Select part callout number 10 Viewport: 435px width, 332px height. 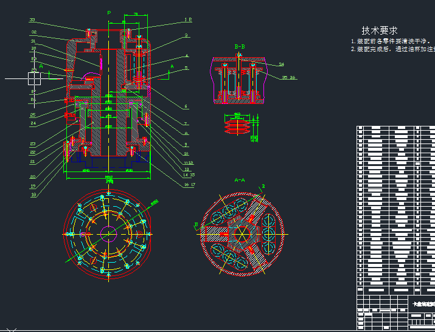186,154
